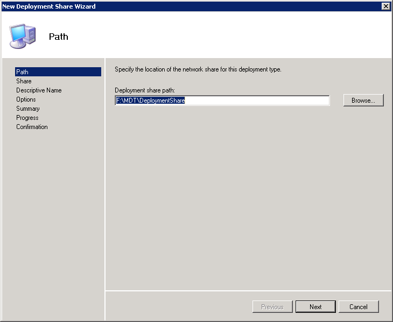393x322 pixels.
Task: Click the greyed-out Previous button
Action: 272,306
